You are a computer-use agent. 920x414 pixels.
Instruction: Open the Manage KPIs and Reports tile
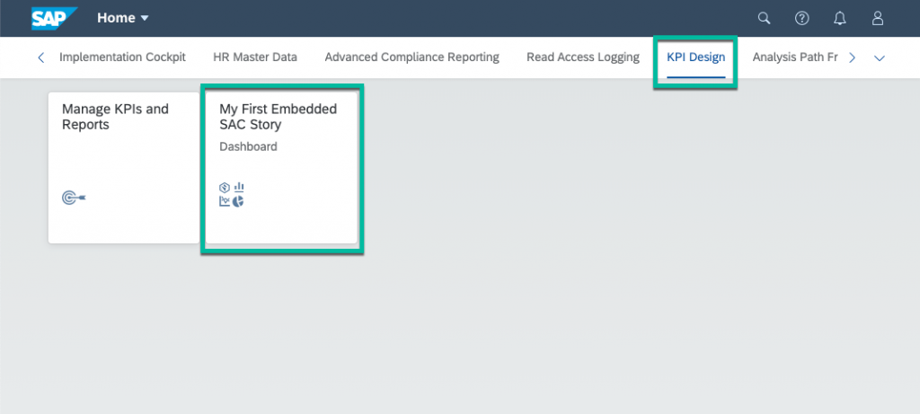[x=124, y=167]
